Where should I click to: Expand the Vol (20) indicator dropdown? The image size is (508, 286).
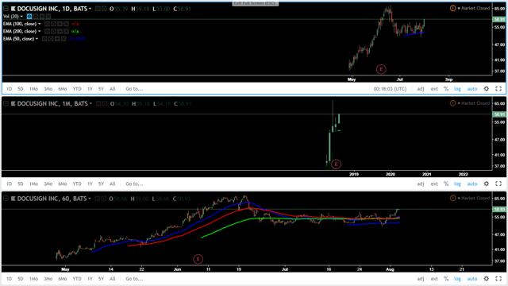click(21, 16)
